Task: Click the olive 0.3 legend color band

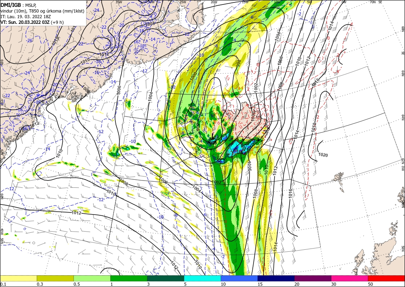Action: (55, 278)
